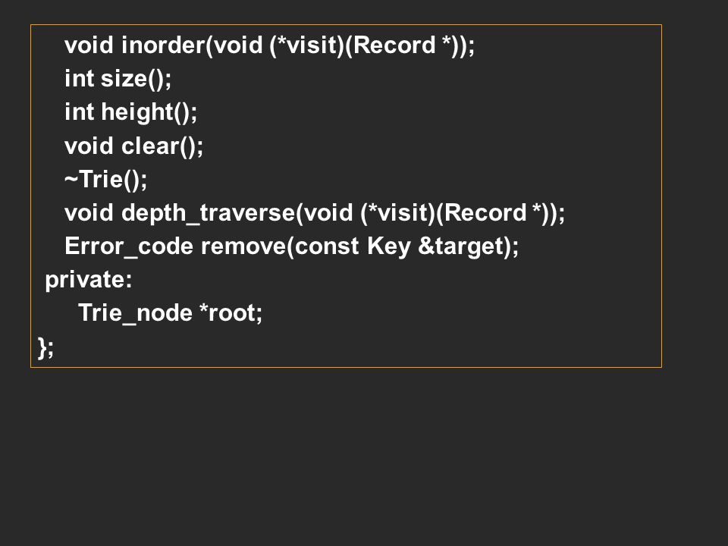Click the 'Trie_node' type name
728x546 pixels.
click(x=135, y=313)
